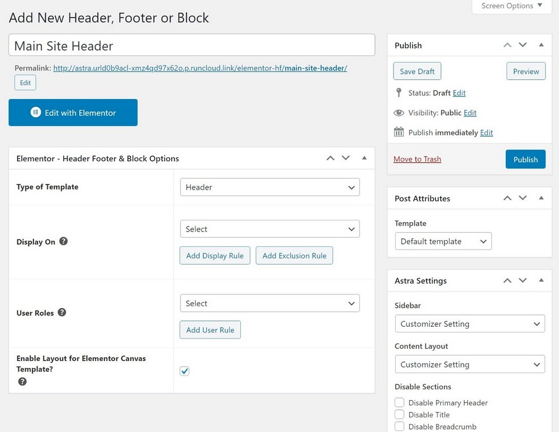Edit the Status Draft setting link

459,93
